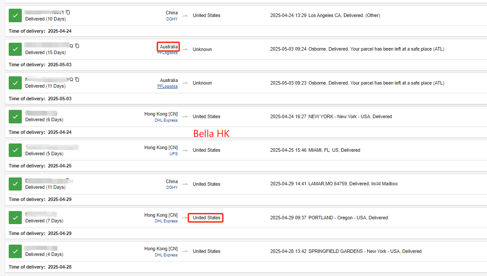Open DHL Express link for Springfield Gardens shipment

166,255
